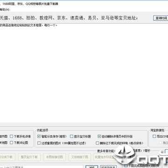The width and height of the screenshot is (168, 168).
Task: Click the 长图拼接切图 button
Action: point(55,157)
